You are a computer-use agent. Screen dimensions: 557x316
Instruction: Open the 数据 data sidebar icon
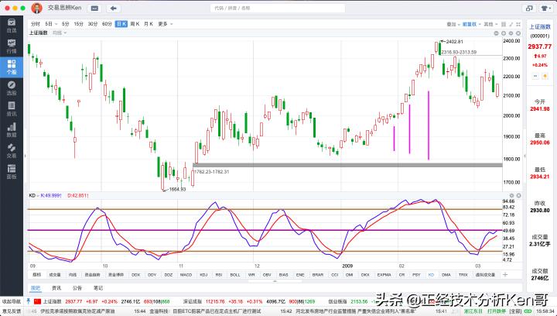12,130
